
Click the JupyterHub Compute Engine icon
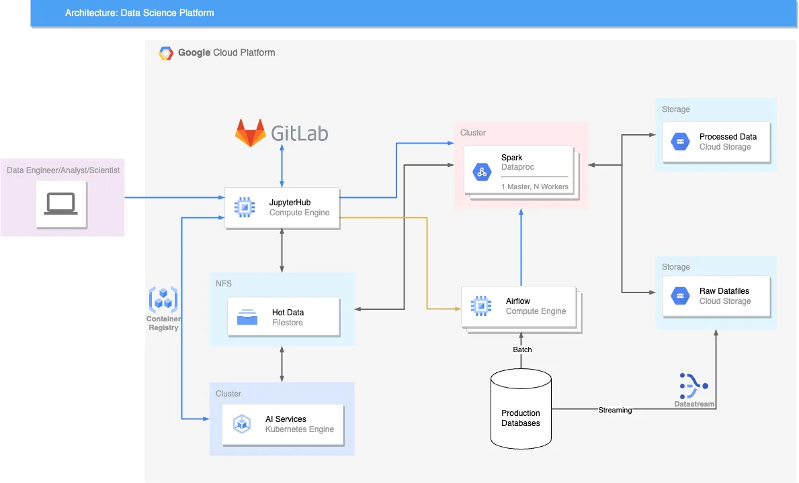click(245, 208)
